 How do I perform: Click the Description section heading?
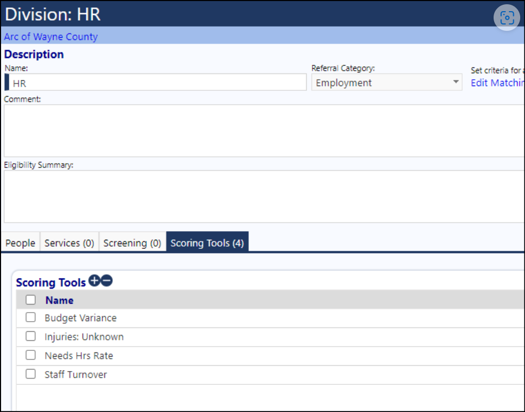[34, 54]
